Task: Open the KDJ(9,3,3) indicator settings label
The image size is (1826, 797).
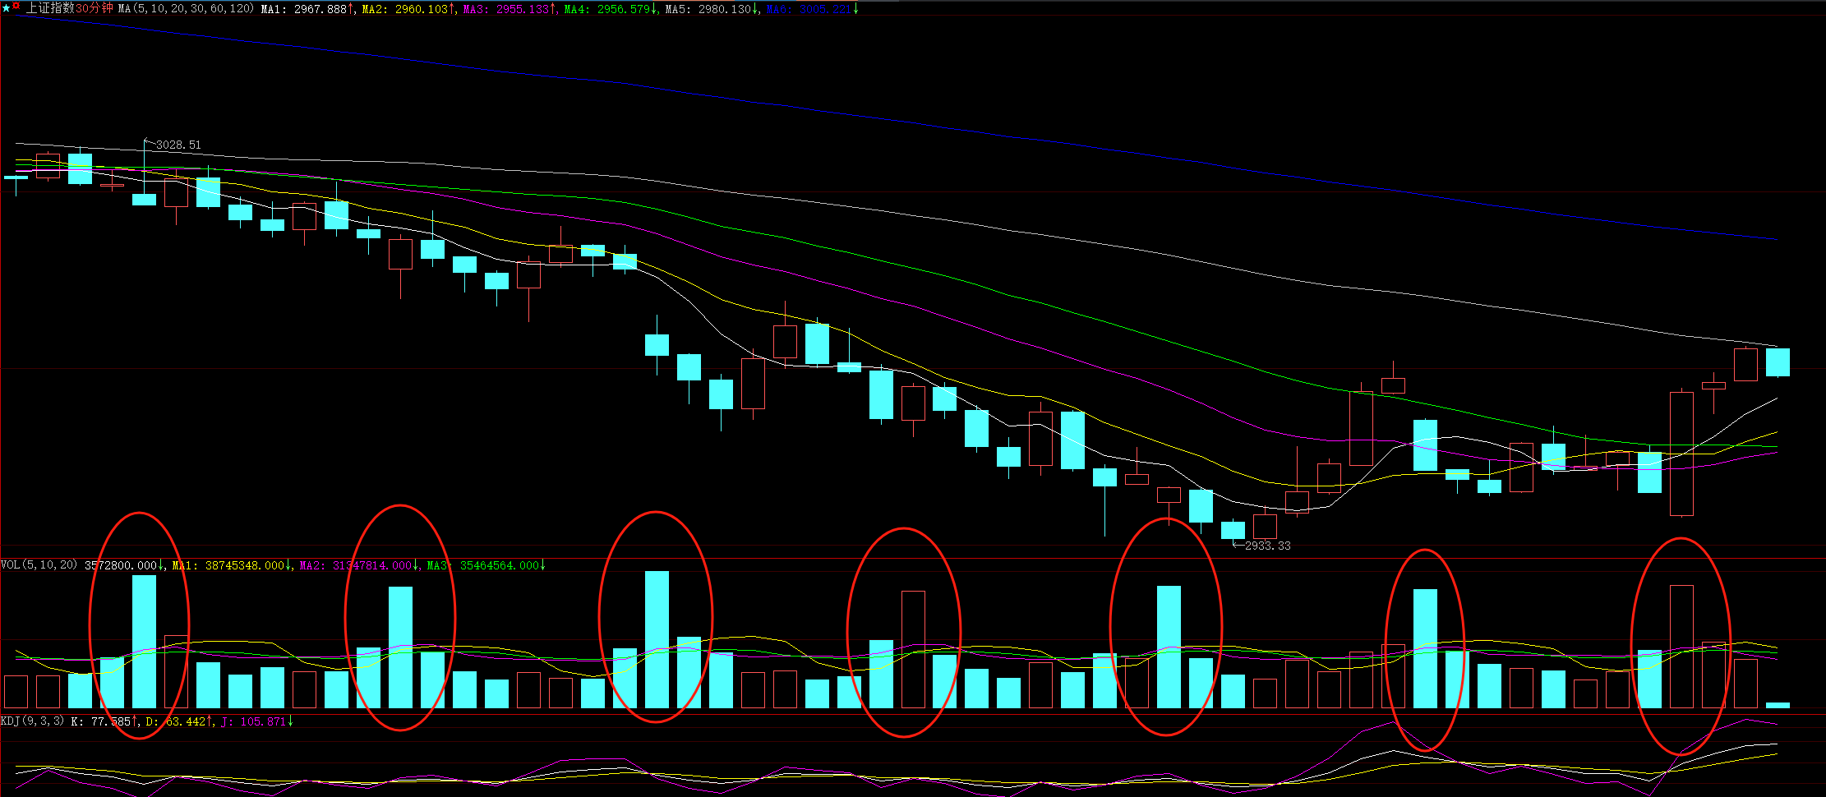Action: [33, 721]
